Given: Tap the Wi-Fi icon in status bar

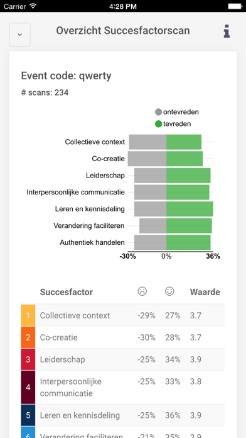Looking at the screenshot, I should point(33,6).
